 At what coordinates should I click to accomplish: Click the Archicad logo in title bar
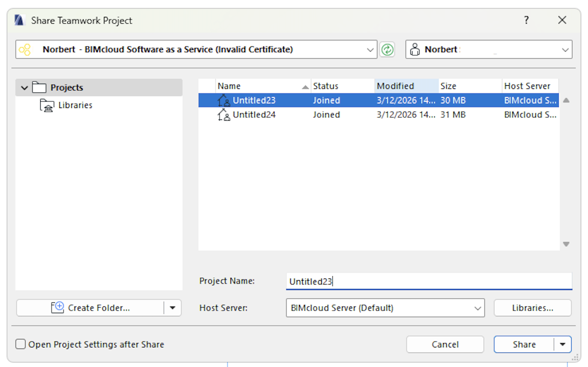click(x=19, y=20)
